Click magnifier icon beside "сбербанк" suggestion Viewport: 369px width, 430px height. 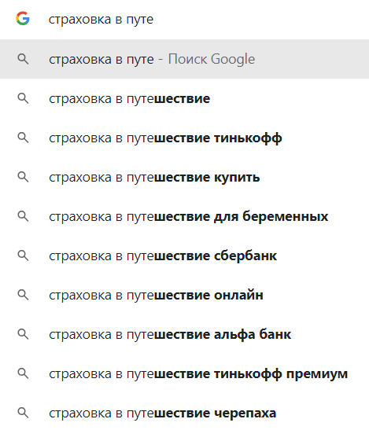(x=23, y=255)
